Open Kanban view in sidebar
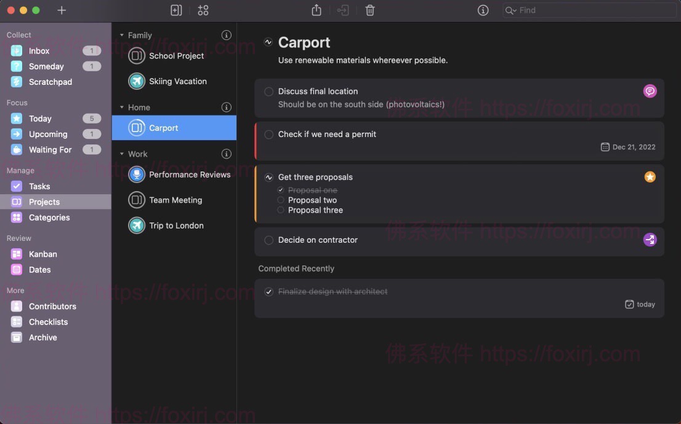Screen dimensions: 681x424 (42, 254)
